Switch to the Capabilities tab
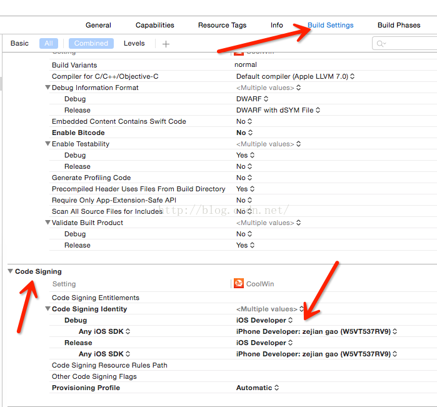This screenshot has width=437, height=407. [x=154, y=25]
